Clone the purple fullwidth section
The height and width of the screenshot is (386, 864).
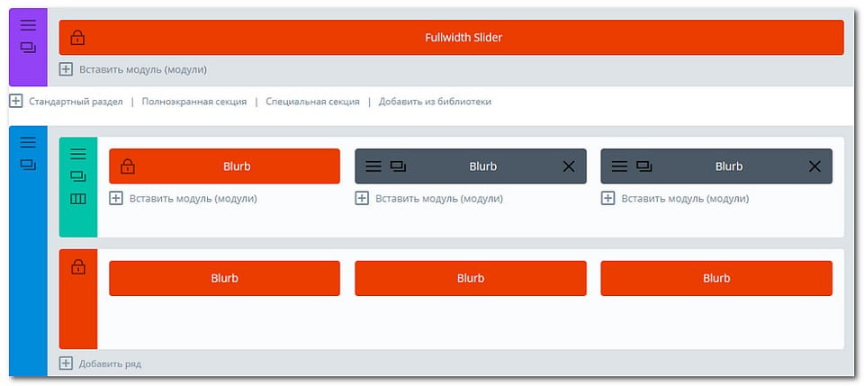28,48
